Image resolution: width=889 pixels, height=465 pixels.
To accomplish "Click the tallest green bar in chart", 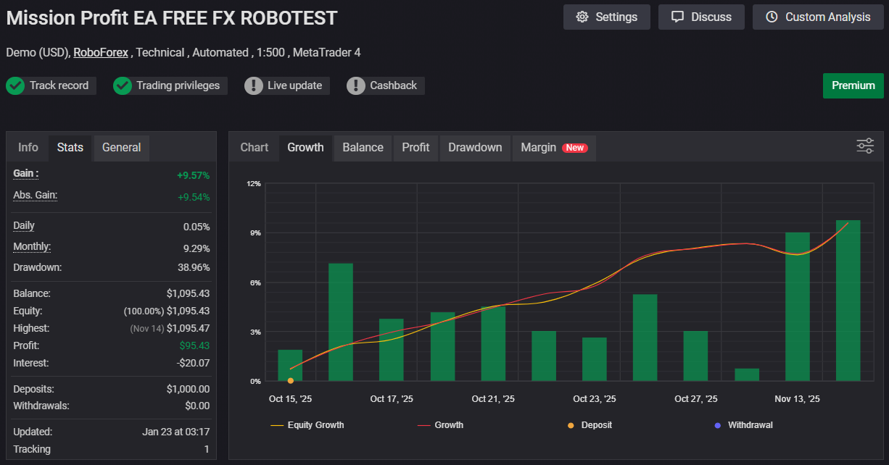I will (848, 301).
